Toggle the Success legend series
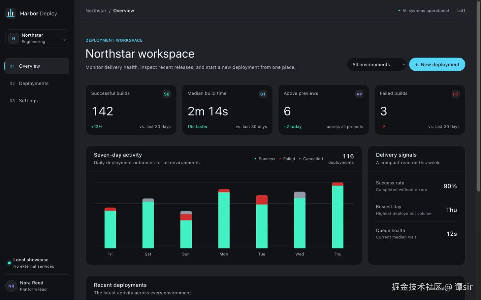481x300 pixels. [x=265, y=159]
